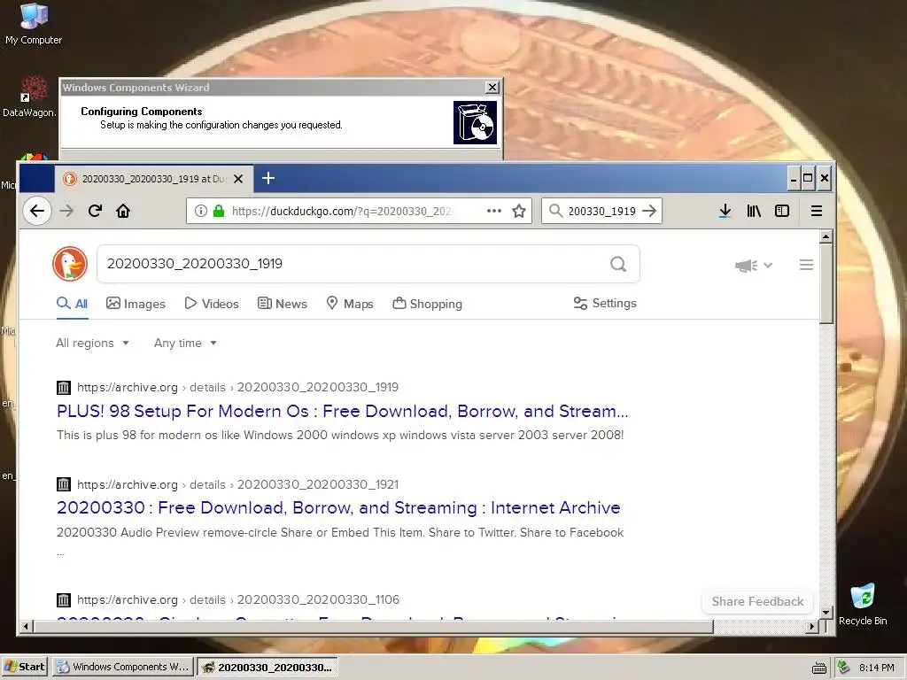Open the Windows Start menu

tap(24, 667)
